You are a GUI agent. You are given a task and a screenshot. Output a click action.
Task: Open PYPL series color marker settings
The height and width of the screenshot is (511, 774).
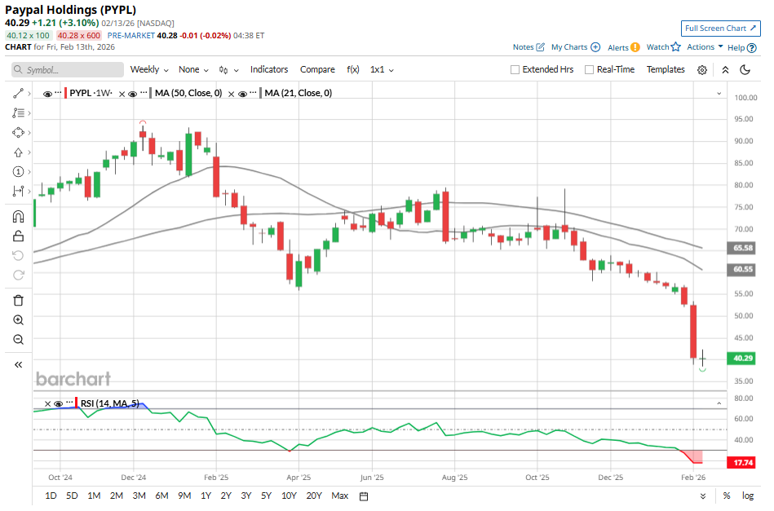[65, 93]
